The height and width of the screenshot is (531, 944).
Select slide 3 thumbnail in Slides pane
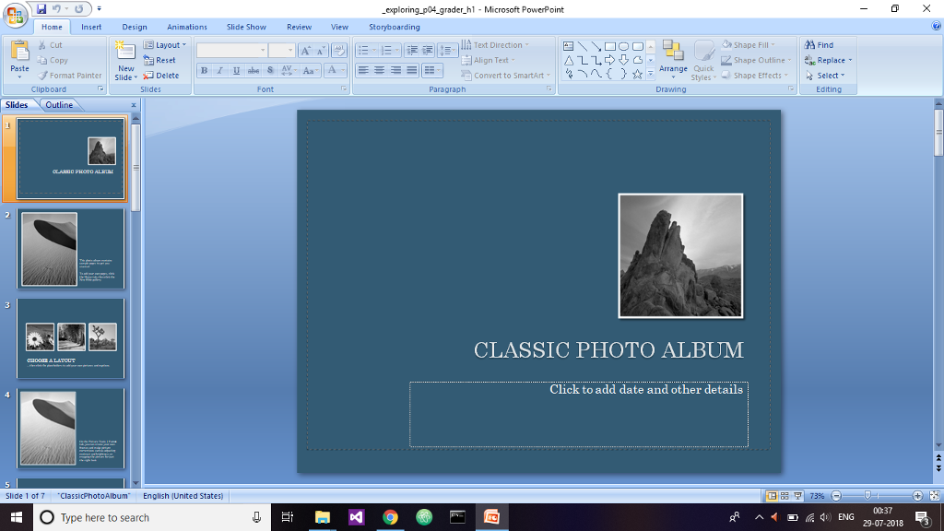(70, 338)
